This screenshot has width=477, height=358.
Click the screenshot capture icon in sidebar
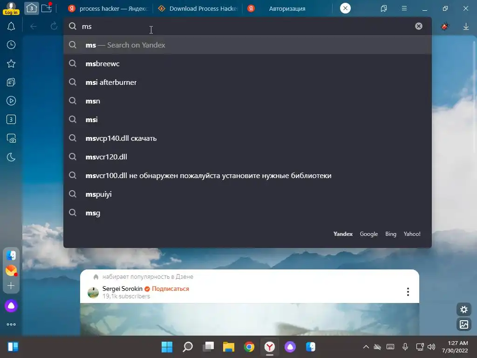11,138
